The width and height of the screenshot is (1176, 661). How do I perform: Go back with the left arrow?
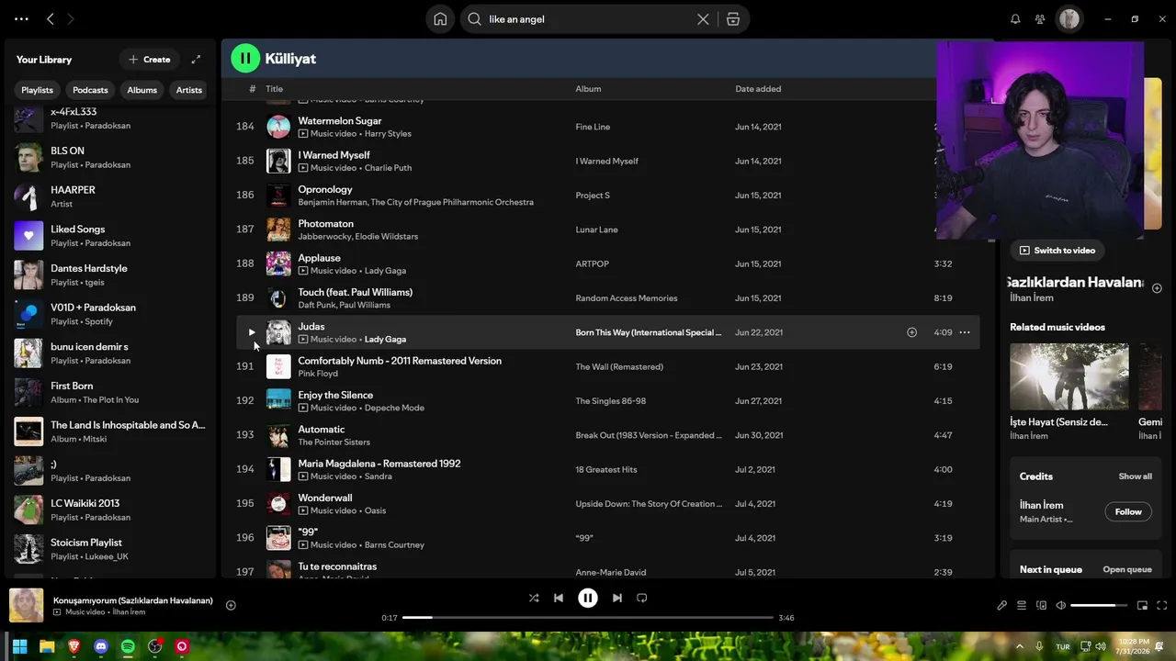pos(51,19)
